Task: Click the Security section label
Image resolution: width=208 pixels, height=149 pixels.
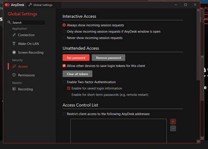Action: [x=17, y=60]
